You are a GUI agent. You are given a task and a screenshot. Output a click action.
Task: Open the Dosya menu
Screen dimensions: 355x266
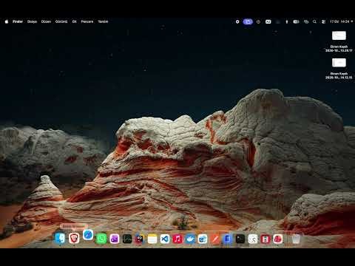[x=32, y=21]
